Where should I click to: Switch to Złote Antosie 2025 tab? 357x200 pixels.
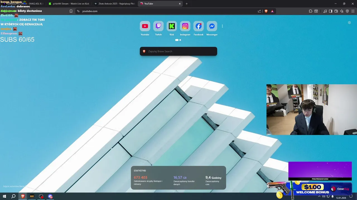point(115,4)
